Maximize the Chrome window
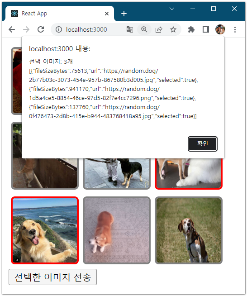The height and width of the screenshot is (296, 247). [x=214, y=9]
